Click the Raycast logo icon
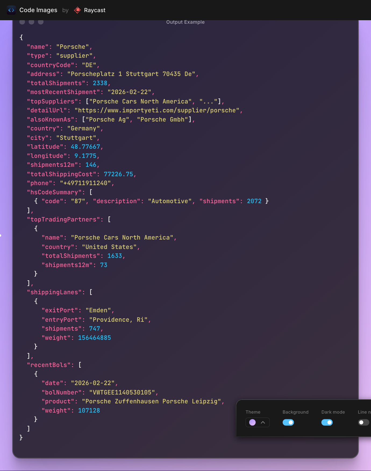This screenshot has height=471, width=371. [77, 10]
